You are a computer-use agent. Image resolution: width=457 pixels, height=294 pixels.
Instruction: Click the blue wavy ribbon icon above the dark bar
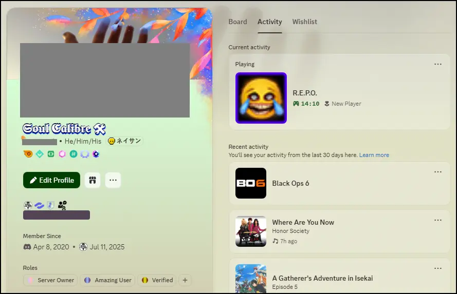point(40,206)
